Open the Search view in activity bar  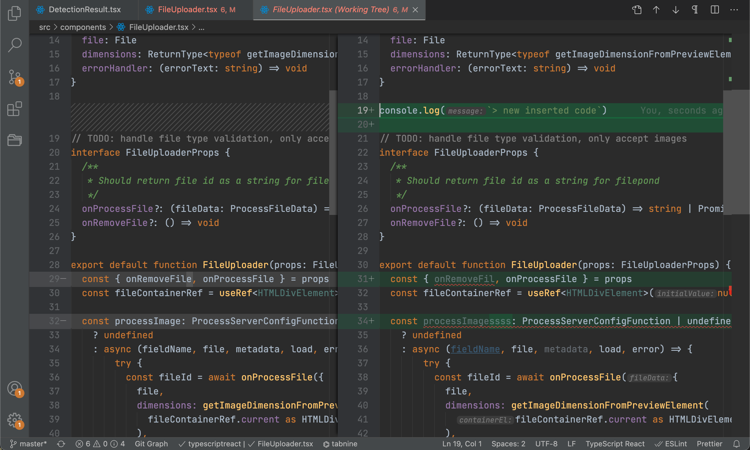[14, 45]
